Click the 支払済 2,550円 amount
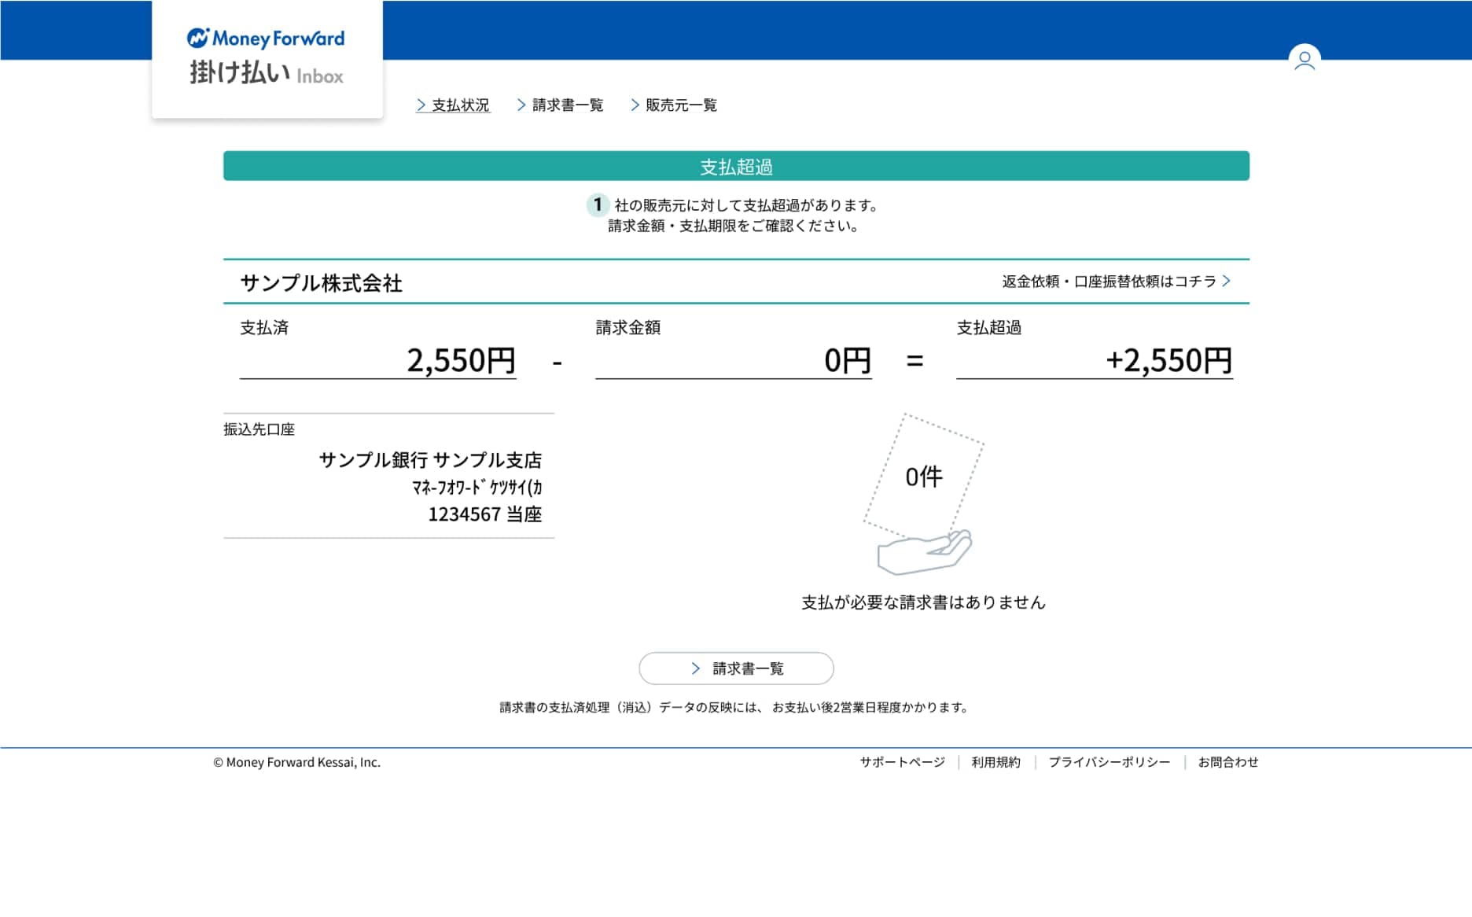The image size is (1472, 917). [x=461, y=361]
